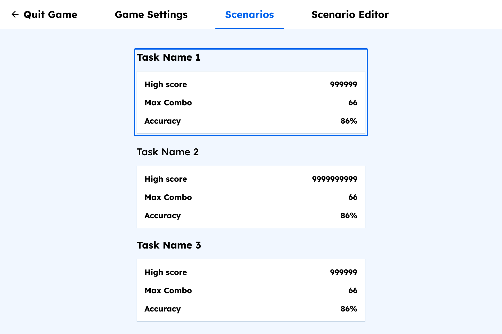Click the 9999999999 high score value

335,179
